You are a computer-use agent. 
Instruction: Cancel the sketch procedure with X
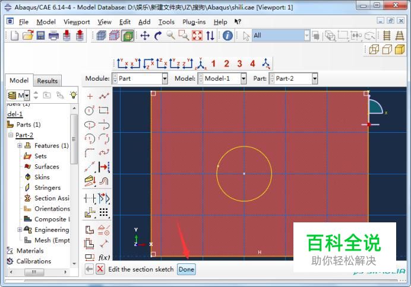100,269
